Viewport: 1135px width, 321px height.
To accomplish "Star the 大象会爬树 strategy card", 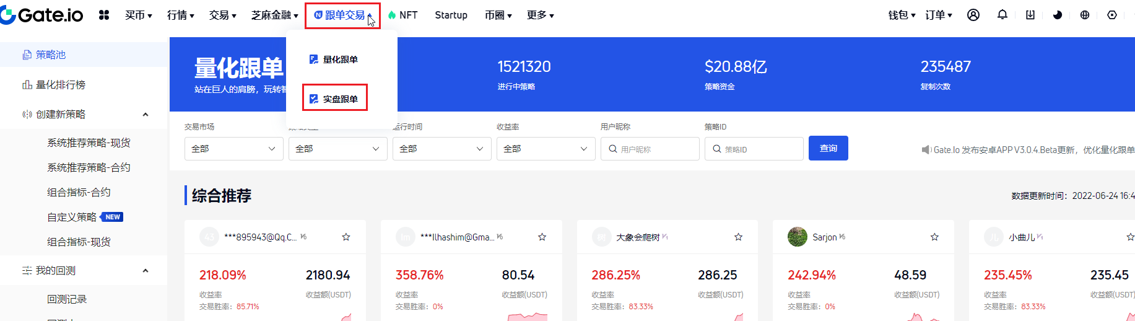I will click(738, 237).
